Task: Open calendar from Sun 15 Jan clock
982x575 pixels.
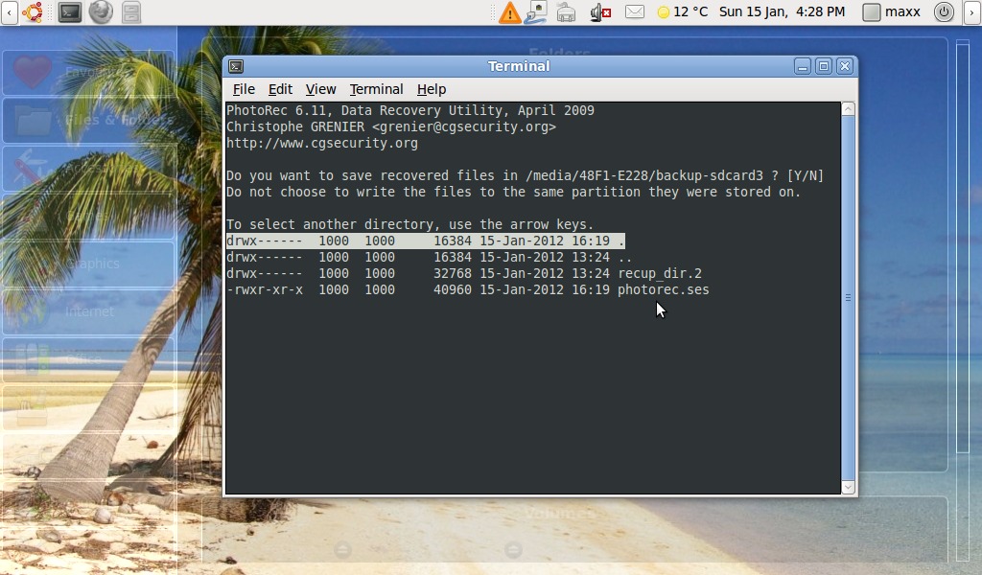Action: [x=782, y=11]
